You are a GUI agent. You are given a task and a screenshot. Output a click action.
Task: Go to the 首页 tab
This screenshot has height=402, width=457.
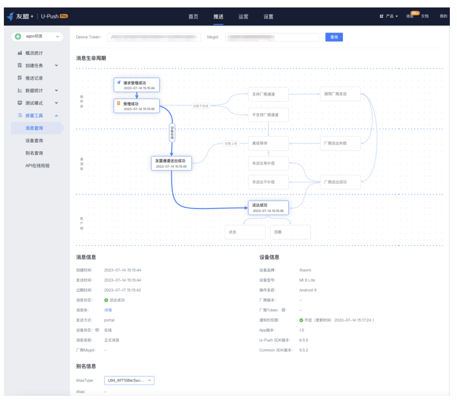pyautogui.click(x=193, y=17)
